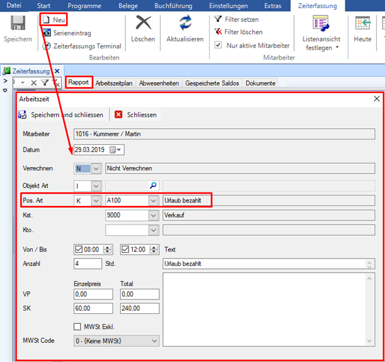
Task: Open the Datum calendar dropdown
Action: pos(119,150)
